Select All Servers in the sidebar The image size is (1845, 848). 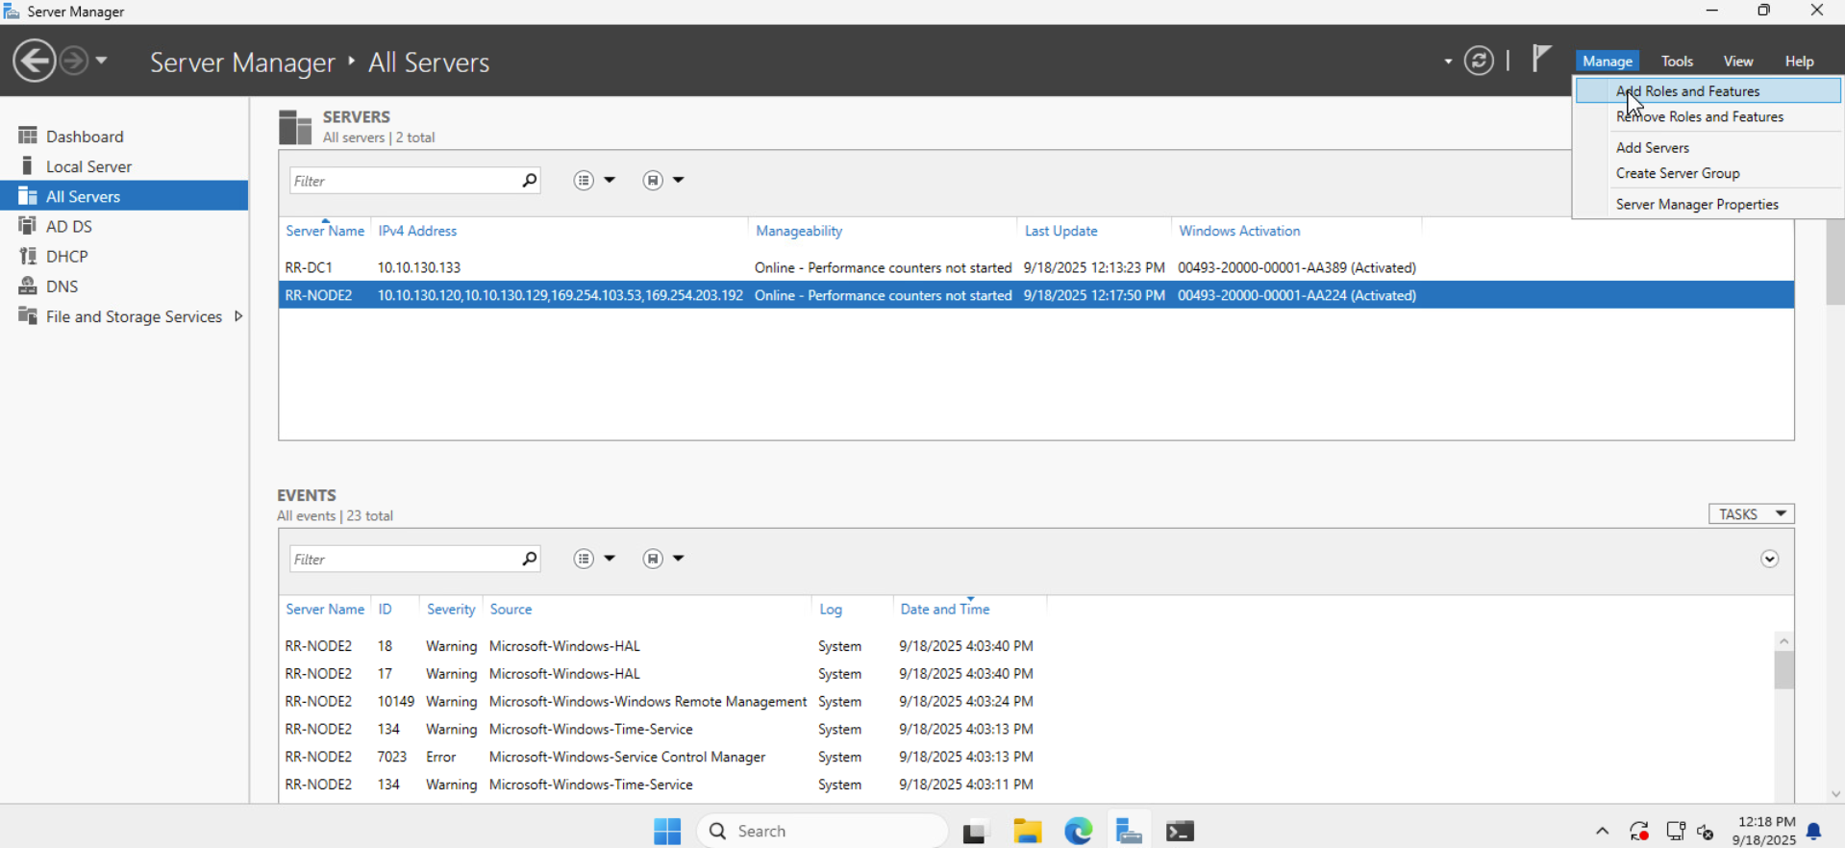[x=124, y=196]
